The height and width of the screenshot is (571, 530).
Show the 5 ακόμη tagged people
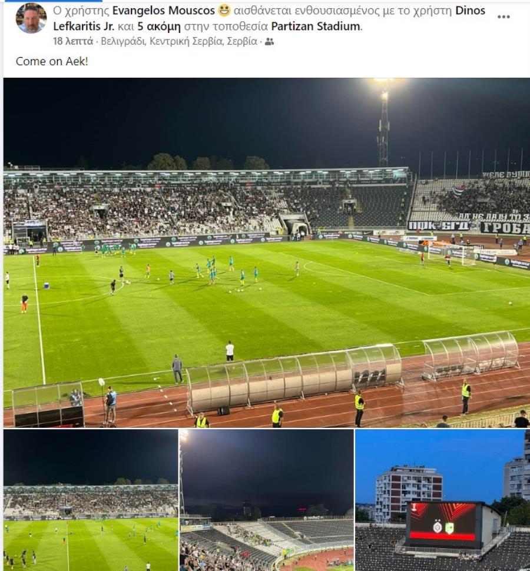159,26
